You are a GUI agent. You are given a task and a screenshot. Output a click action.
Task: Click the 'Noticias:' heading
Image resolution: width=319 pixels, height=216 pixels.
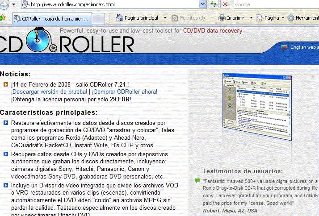pos(15,74)
